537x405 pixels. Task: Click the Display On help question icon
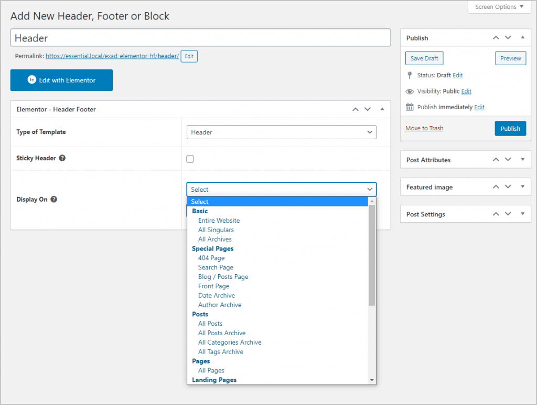point(53,200)
